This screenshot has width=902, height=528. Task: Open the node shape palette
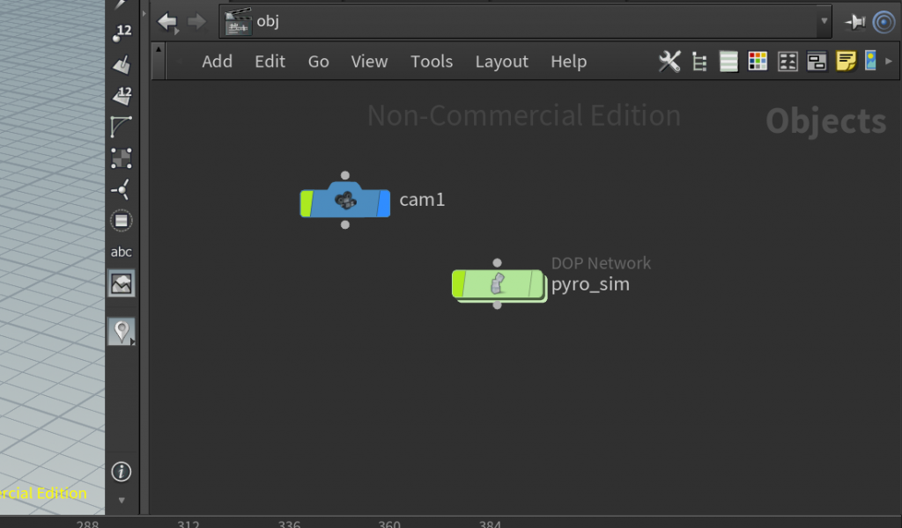point(787,62)
